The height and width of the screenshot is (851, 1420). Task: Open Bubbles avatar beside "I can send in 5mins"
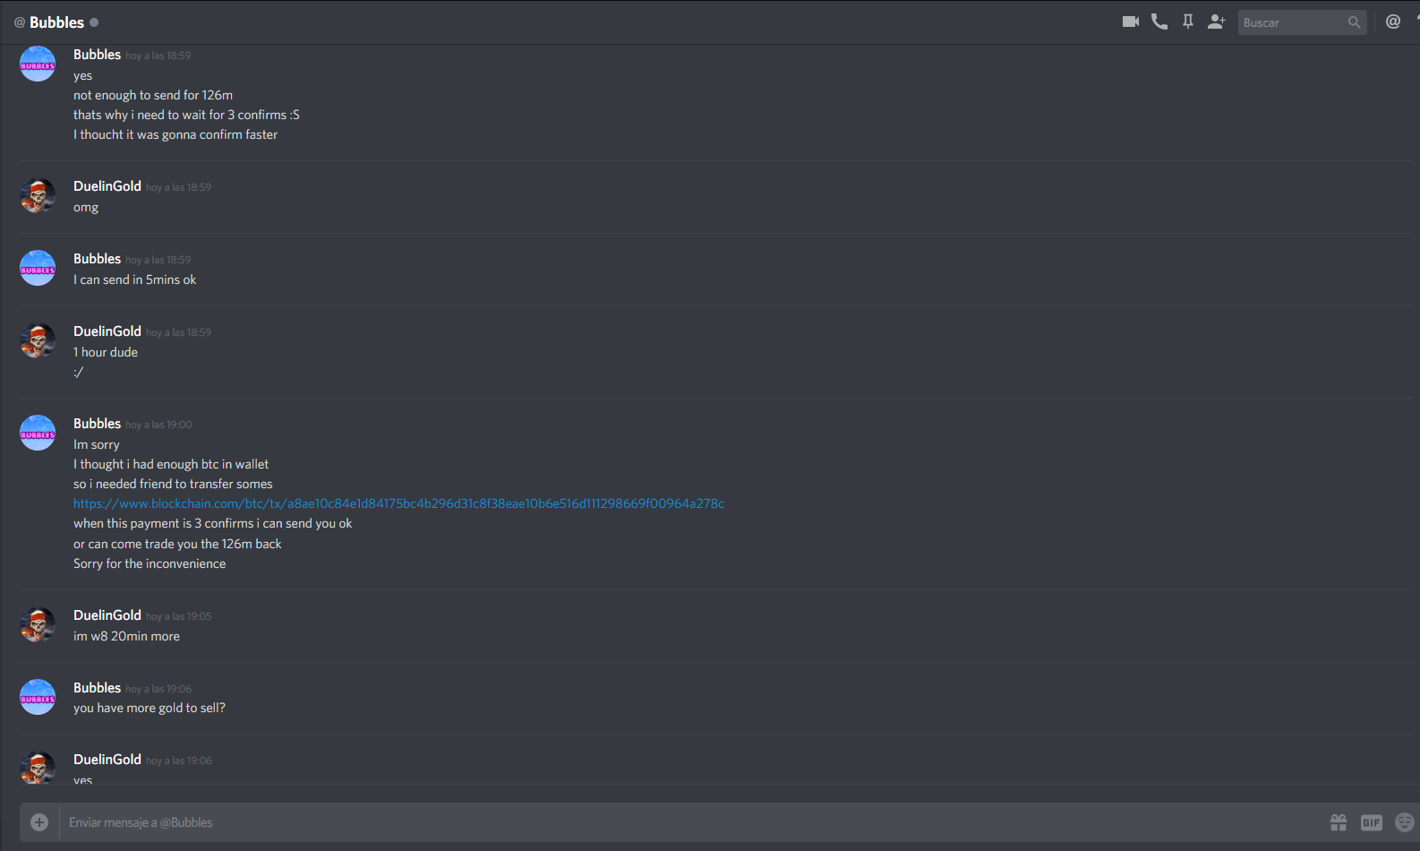[38, 268]
